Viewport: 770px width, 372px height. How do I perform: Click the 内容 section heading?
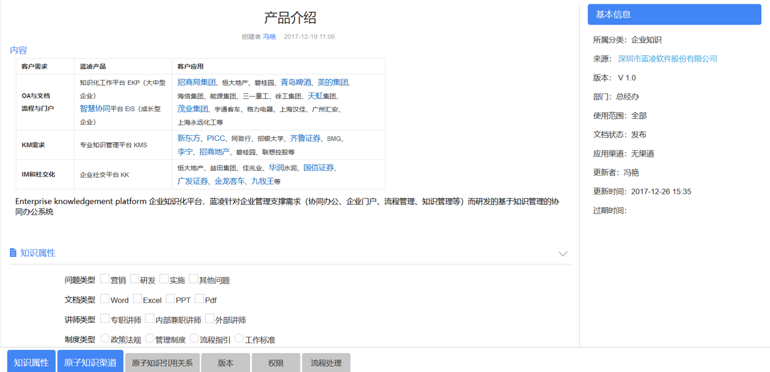point(18,50)
